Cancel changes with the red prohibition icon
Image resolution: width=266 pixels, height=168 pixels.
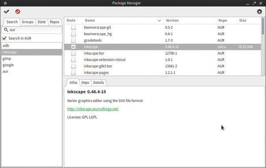pyautogui.click(x=18, y=11)
